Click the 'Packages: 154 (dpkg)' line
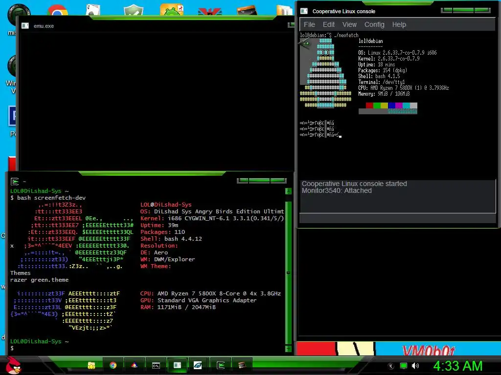Viewport: 501px width, 375px height. [383, 70]
